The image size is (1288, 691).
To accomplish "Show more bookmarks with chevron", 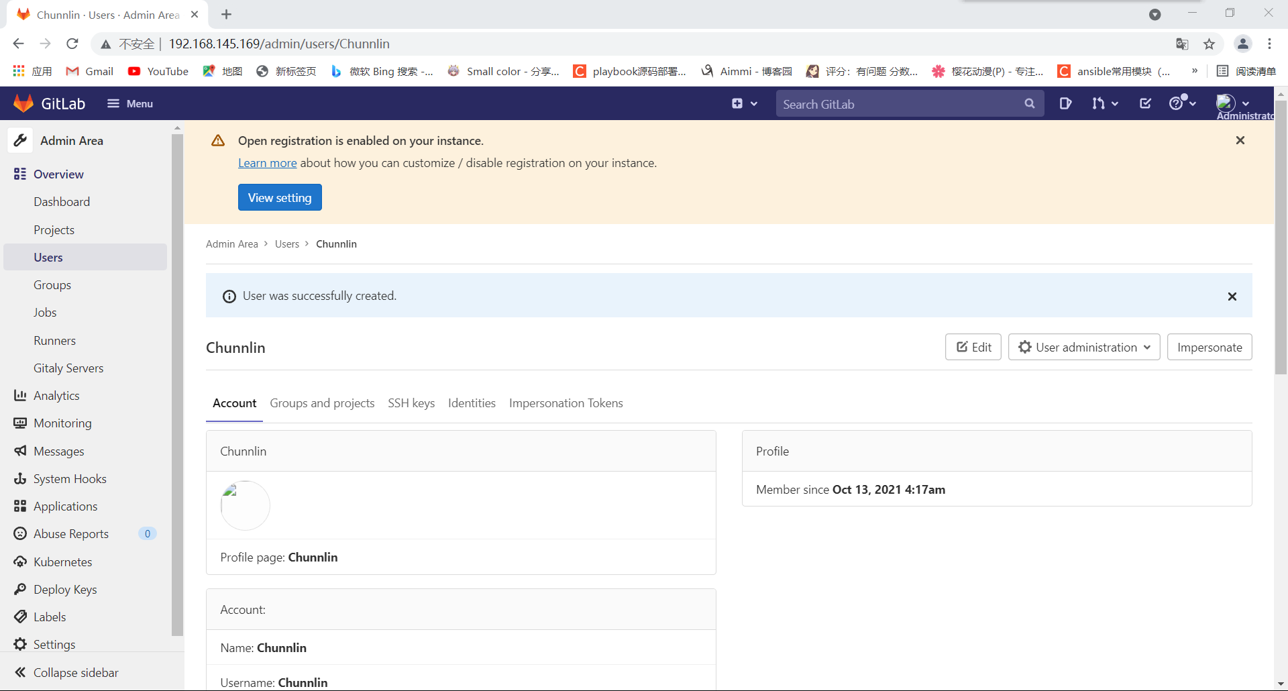I will 1194,71.
